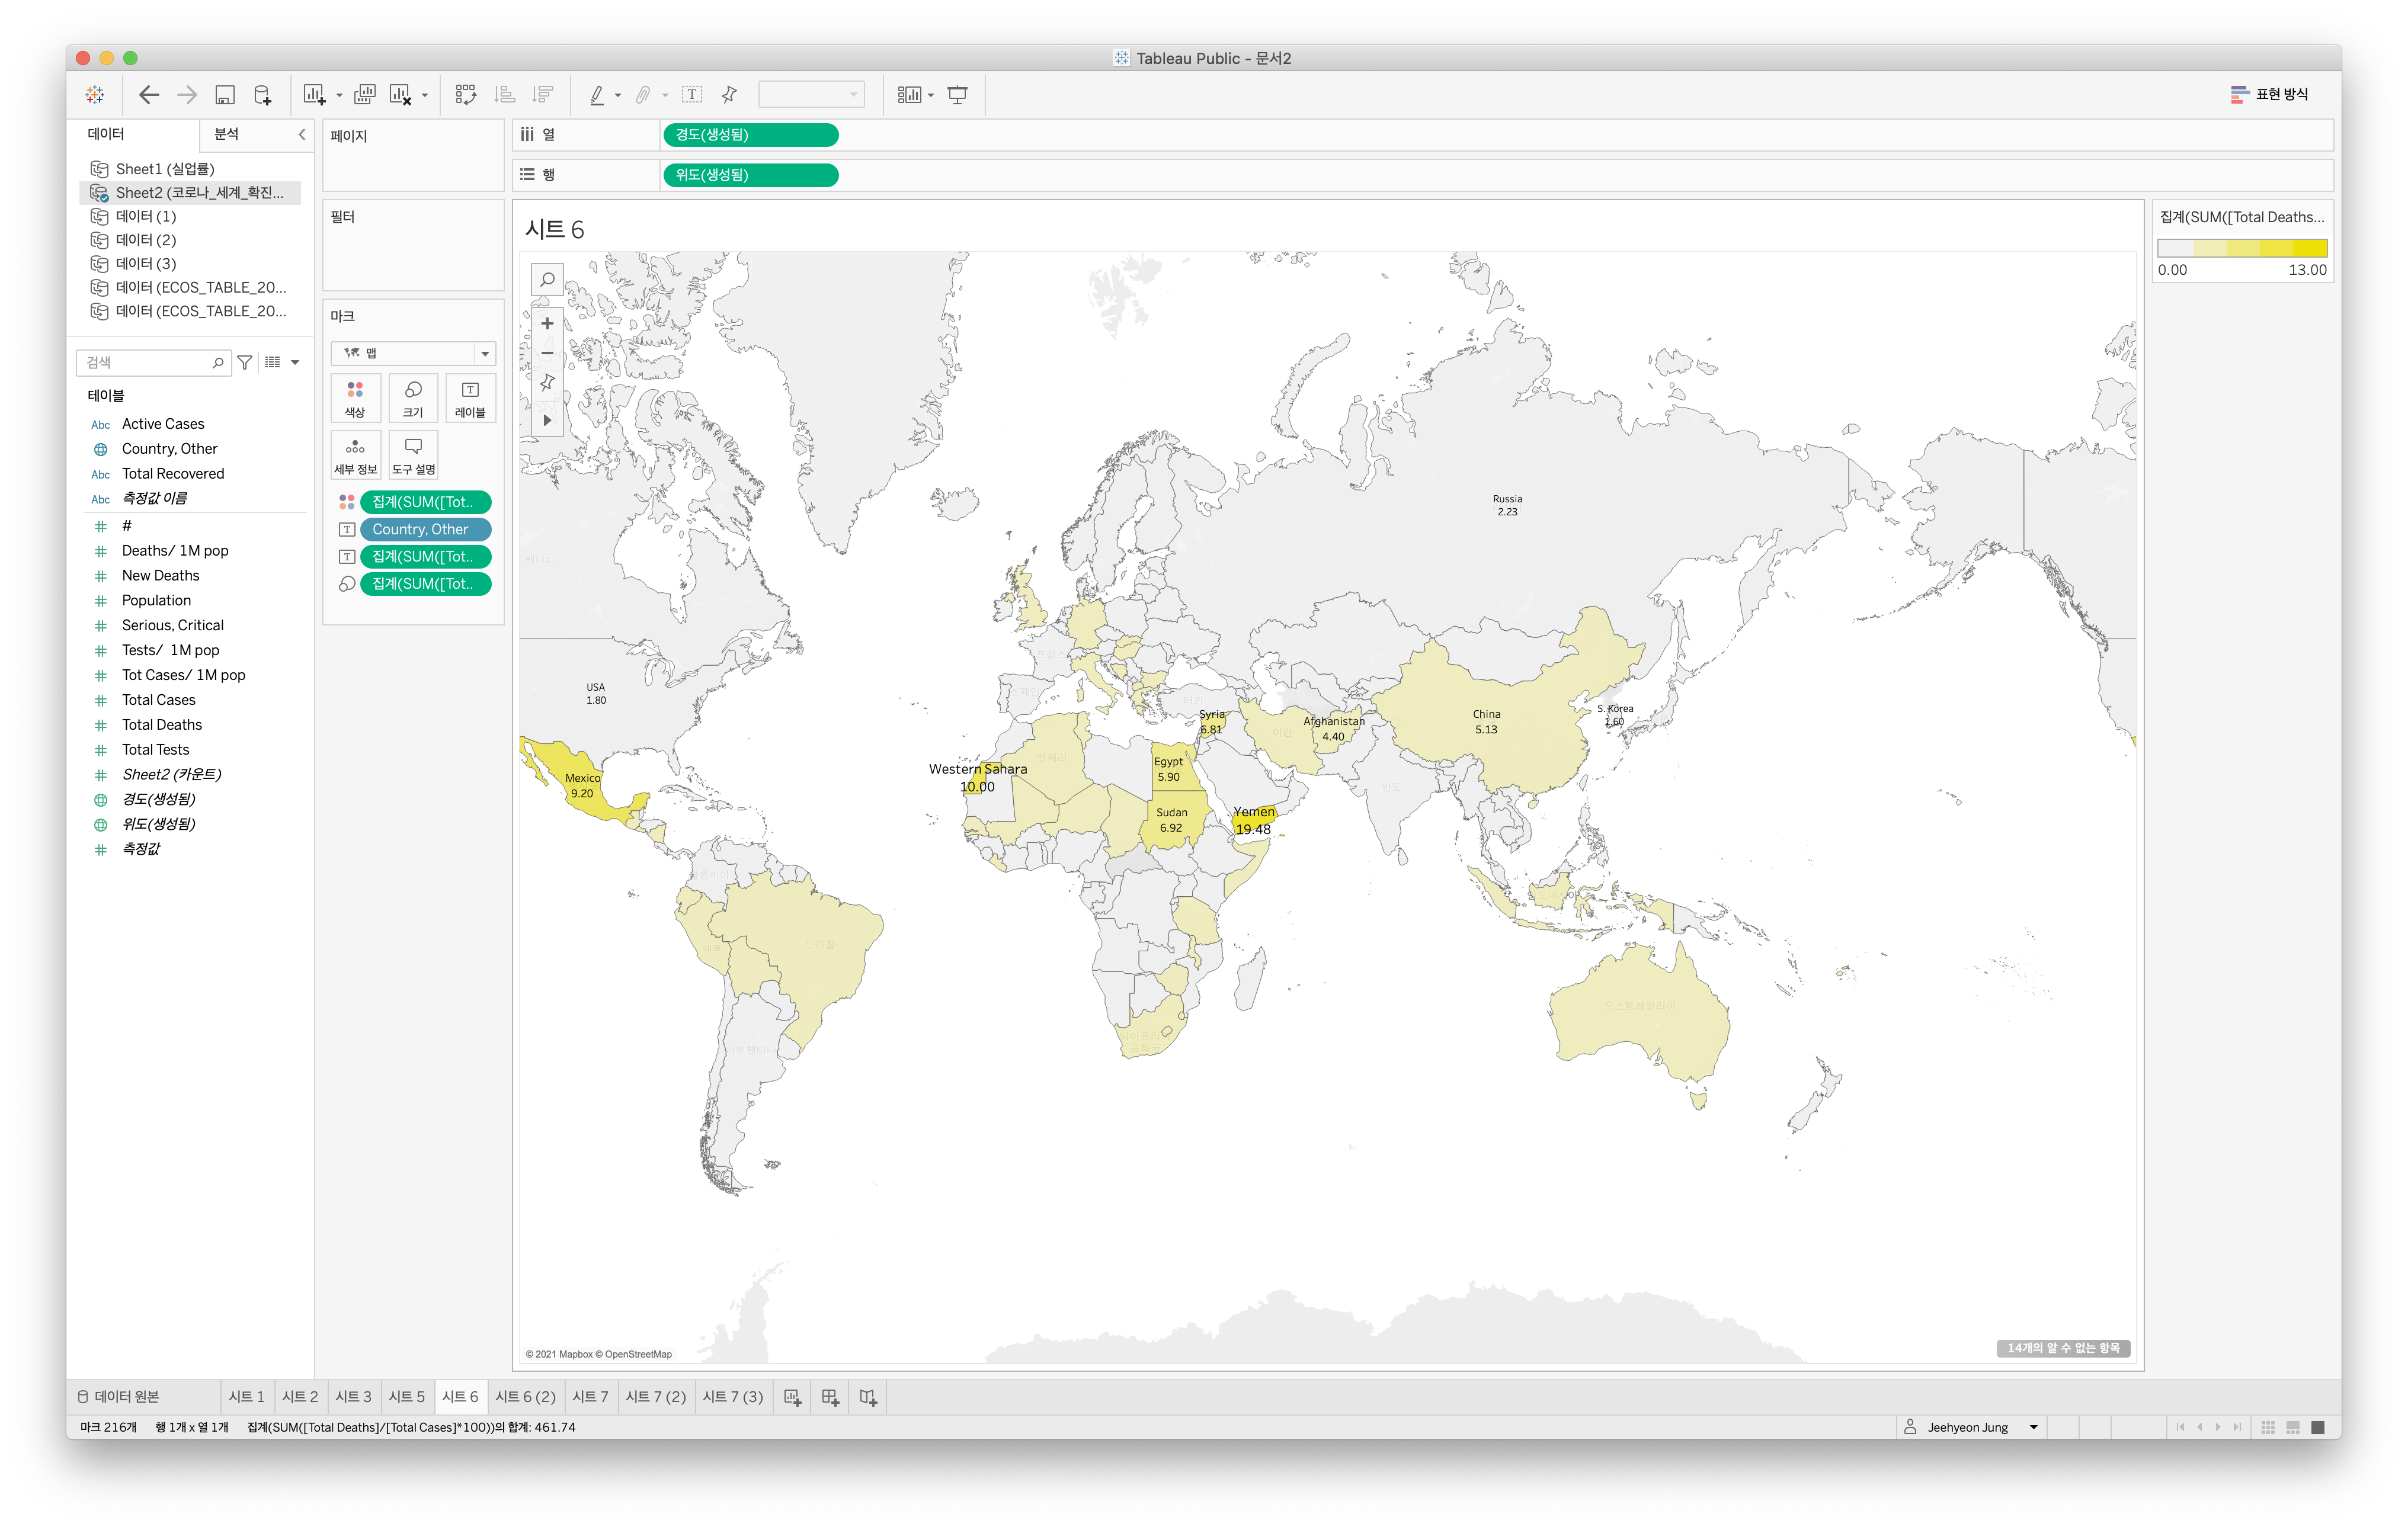The width and height of the screenshot is (2408, 1527).
Task: Open the Label (레이블) marks card
Action: pyautogui.click(x=470, y=397)
